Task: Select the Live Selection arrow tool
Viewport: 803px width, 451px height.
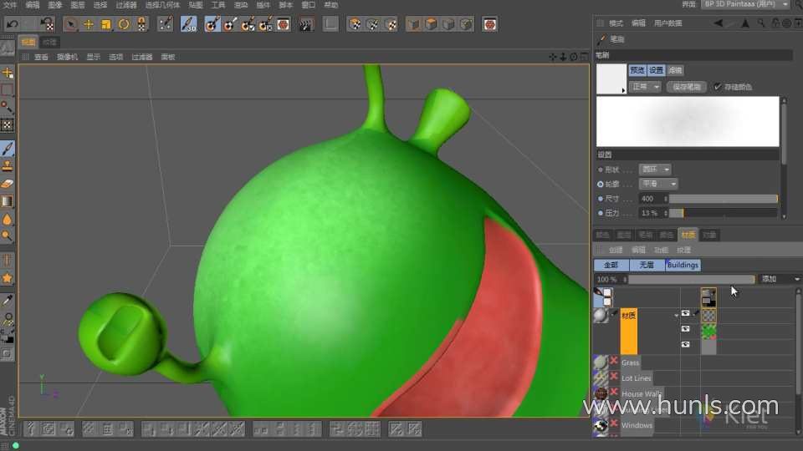Action: tap(70, 24)
